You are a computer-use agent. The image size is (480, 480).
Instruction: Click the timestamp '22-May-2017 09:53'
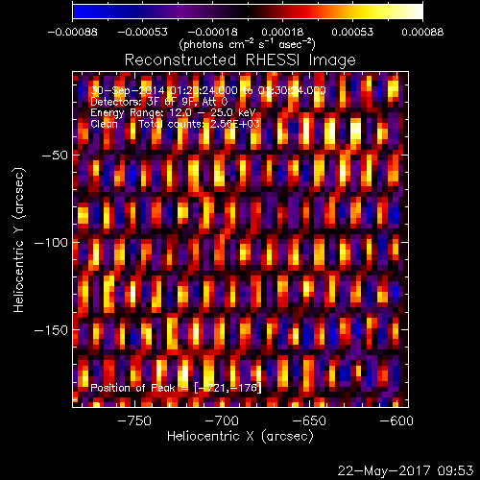405,470
